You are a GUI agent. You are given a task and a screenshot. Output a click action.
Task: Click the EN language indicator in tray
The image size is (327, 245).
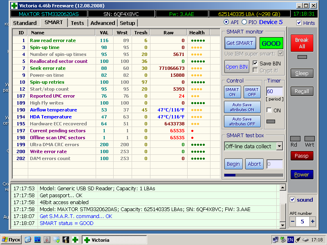coord(291,240)
